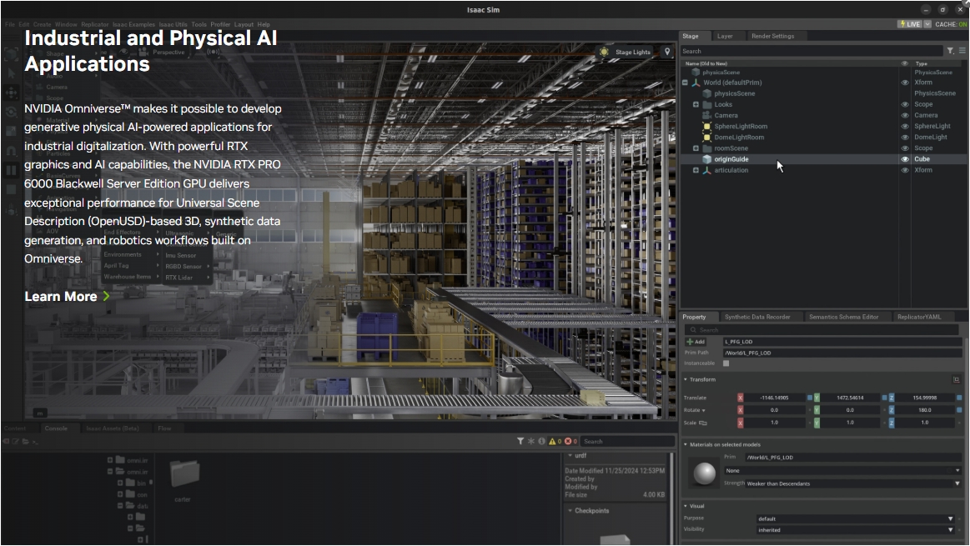Switch to the Render Settings tab
Screen dimensions: 970x546
(x=772, y=36)
